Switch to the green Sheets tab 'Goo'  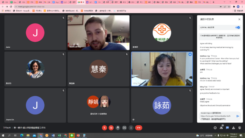coord(13,2)
